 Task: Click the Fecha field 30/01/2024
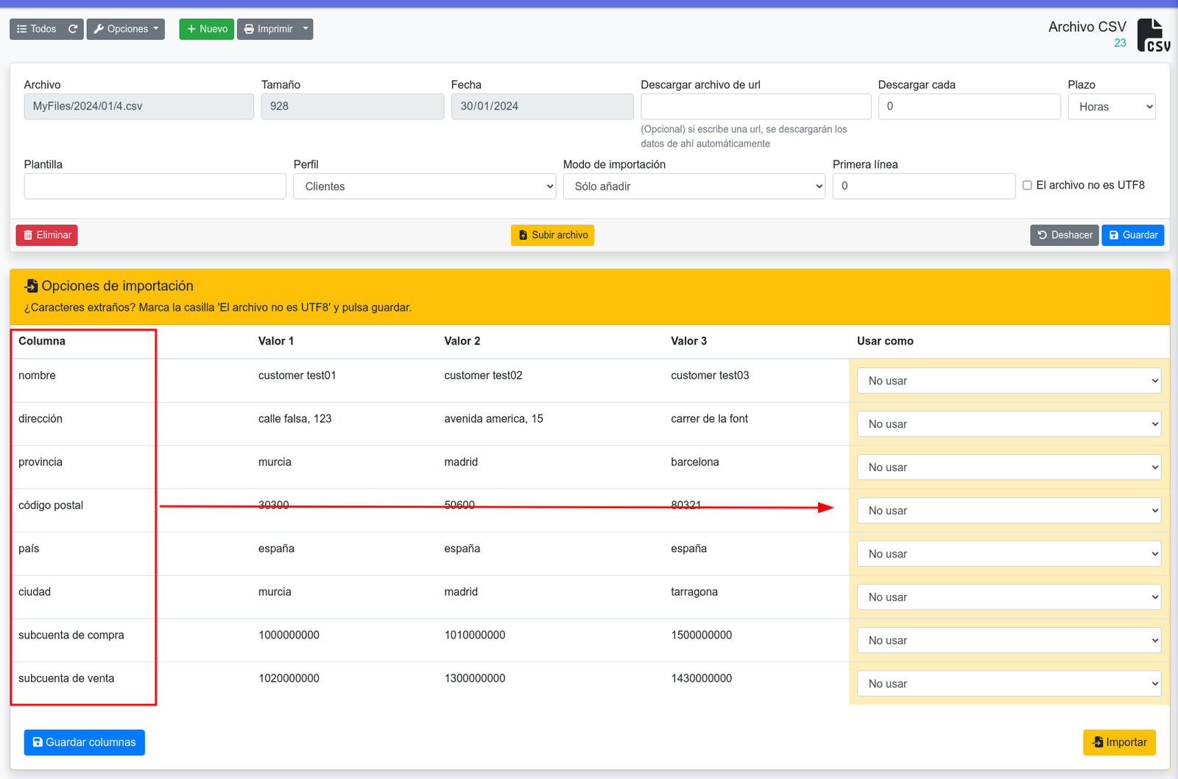click(x=543, y=106)
